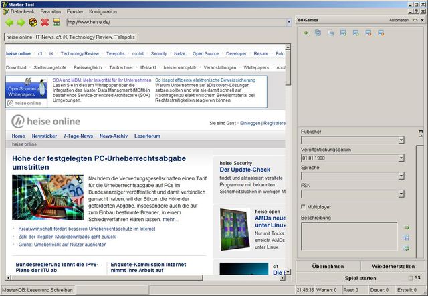Open the Open Source link in top navigation
The height and width of the screenshot is (296, 428).
click(205, 53)
